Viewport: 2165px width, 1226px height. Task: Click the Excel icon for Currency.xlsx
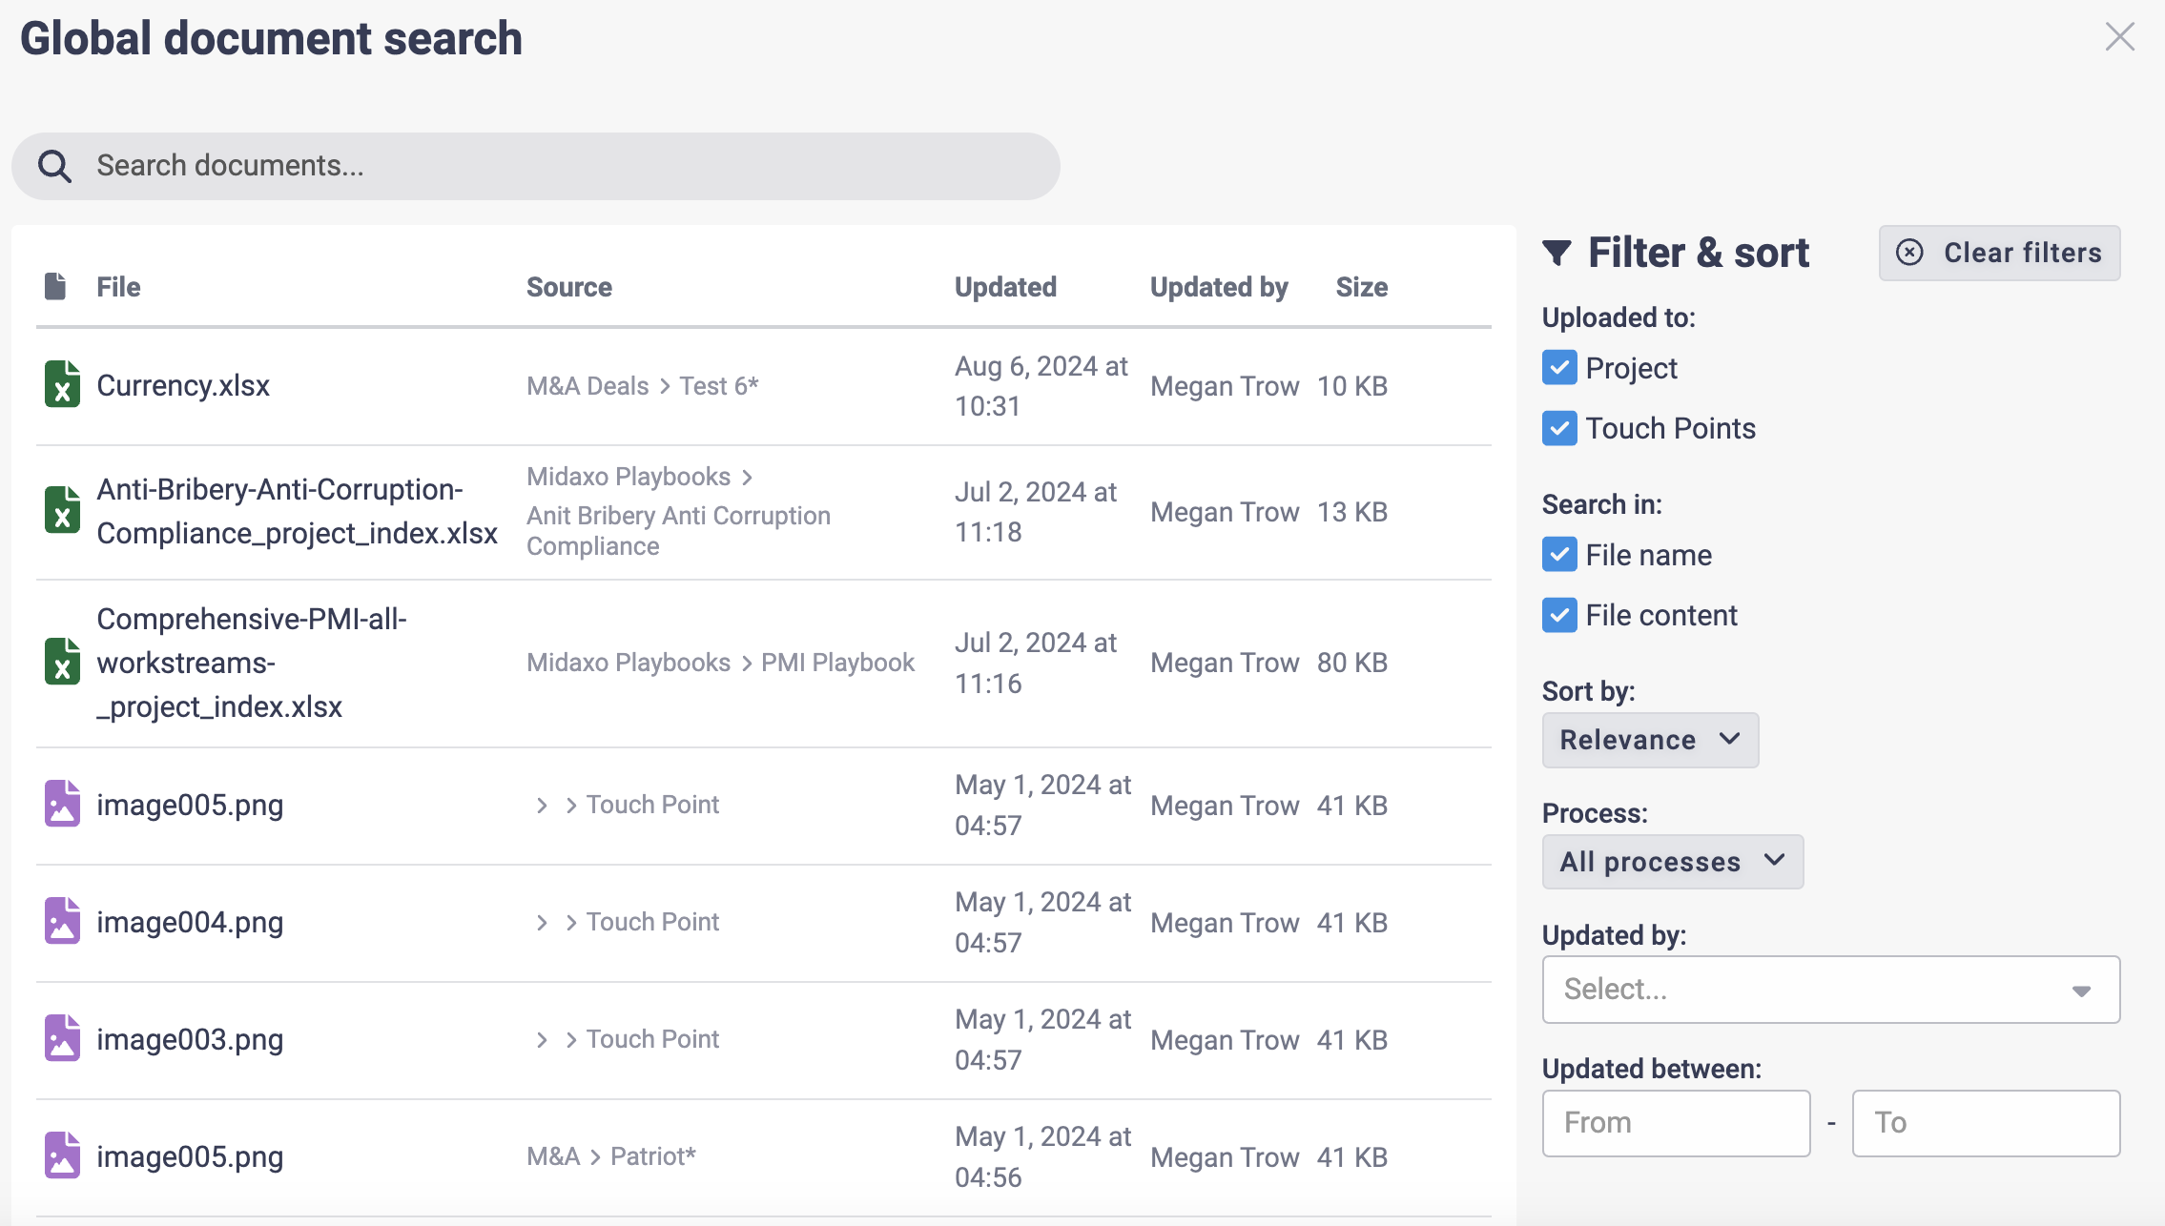(62, 384)
